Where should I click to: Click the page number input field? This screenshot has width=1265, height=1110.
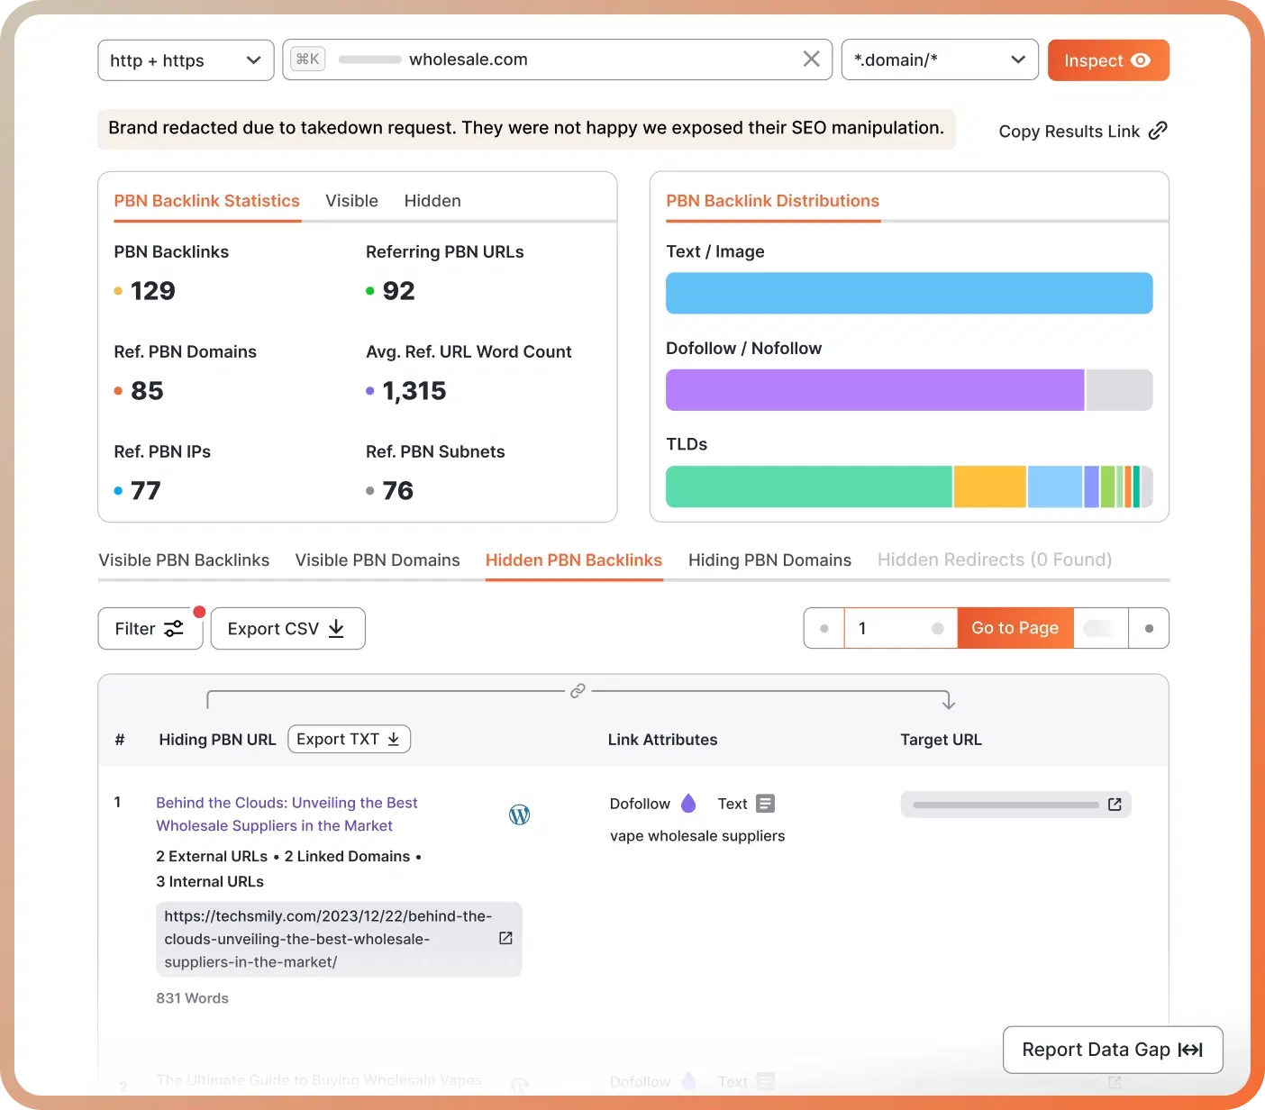click(892, 628)
